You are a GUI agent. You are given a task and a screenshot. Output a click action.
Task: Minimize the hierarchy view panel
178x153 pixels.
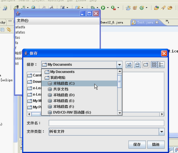[x=10, y=21]
